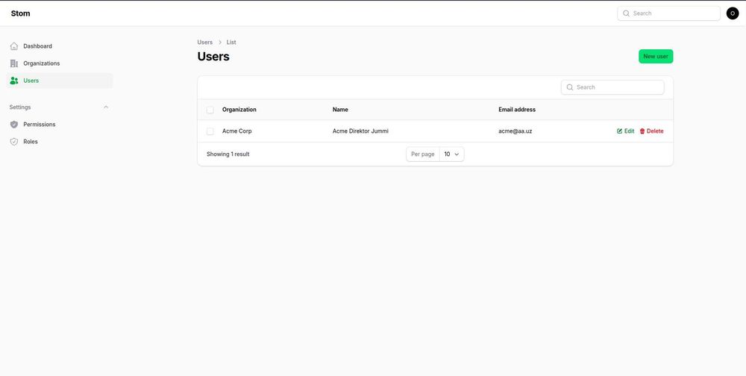746x376 pixels.
Task: Click the red Delete trash icon
Action: pos(642,131)
